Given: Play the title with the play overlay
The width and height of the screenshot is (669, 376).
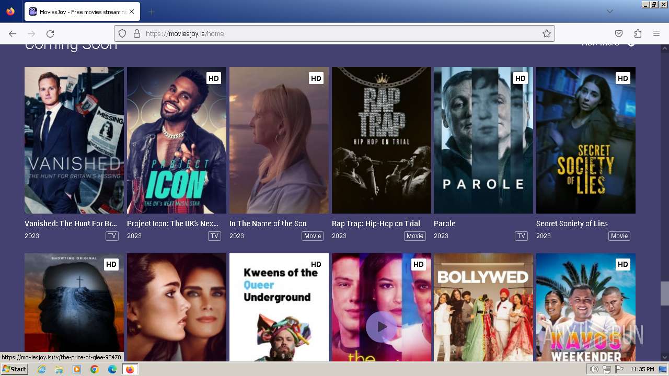Looking at the screenshot, I should [382, 327].
